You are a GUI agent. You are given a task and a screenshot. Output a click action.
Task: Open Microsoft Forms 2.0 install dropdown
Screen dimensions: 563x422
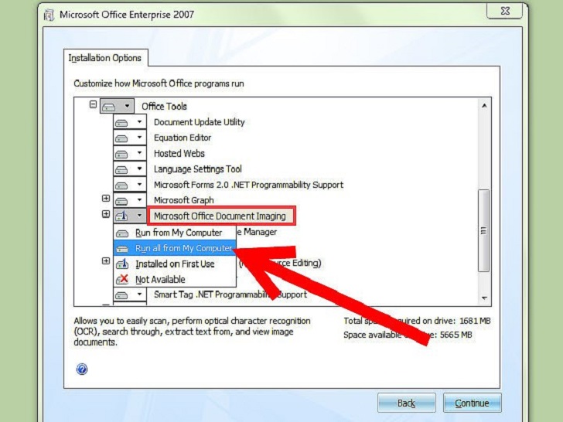(130, 185)
